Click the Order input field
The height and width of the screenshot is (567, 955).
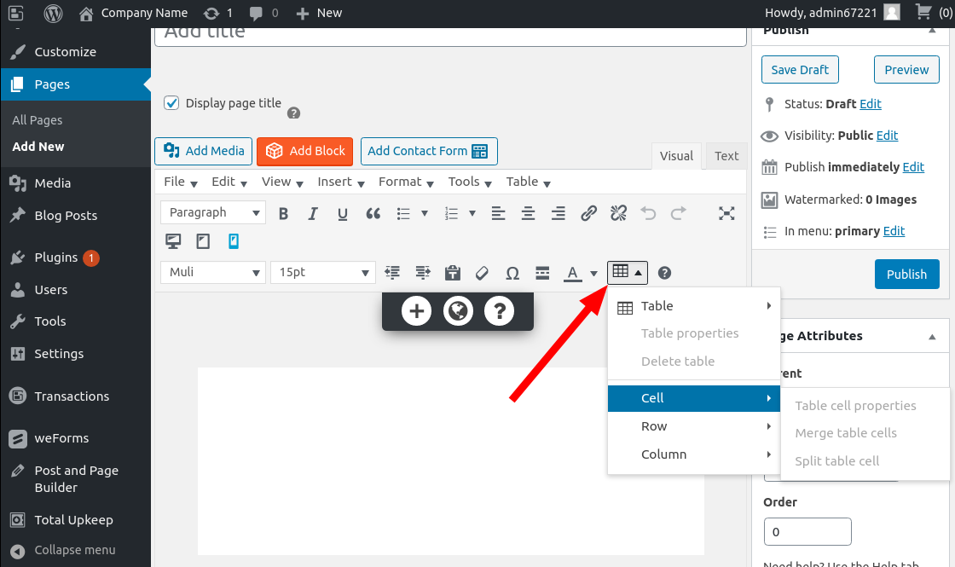(x=807, y=532)
